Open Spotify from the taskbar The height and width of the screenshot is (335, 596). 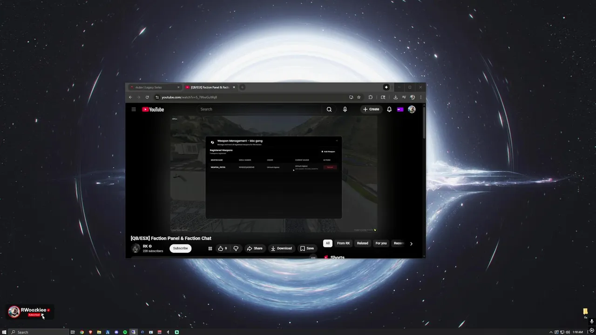coord(125,332)
